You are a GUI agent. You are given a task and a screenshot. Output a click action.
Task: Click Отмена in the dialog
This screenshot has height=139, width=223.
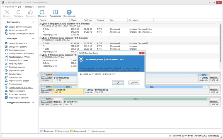click(x=134, y=82)
